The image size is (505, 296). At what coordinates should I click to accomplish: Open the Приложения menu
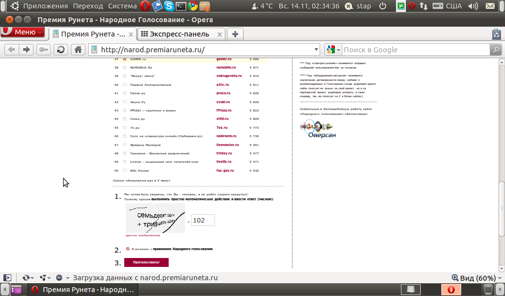click(x=45, y=6)
